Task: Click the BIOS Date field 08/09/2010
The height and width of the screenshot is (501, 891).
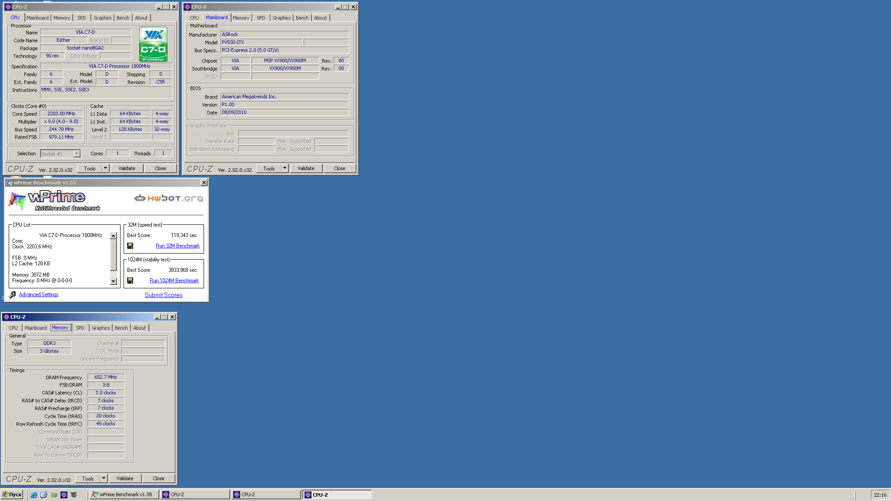Action: pyautogui.click(x=285, y=112)
